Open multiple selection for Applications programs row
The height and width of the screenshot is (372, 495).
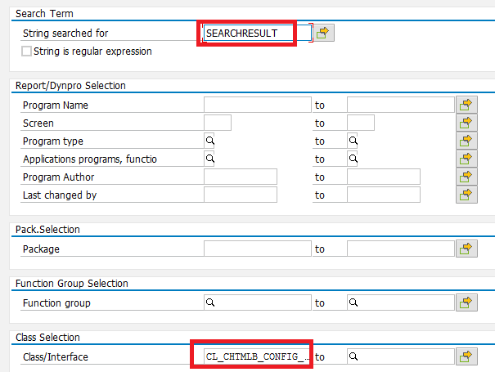(x=466, y=159)
